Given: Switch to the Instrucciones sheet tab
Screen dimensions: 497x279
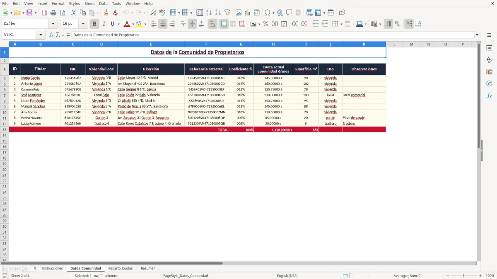Looking at the screenshot, I should 52,268.
